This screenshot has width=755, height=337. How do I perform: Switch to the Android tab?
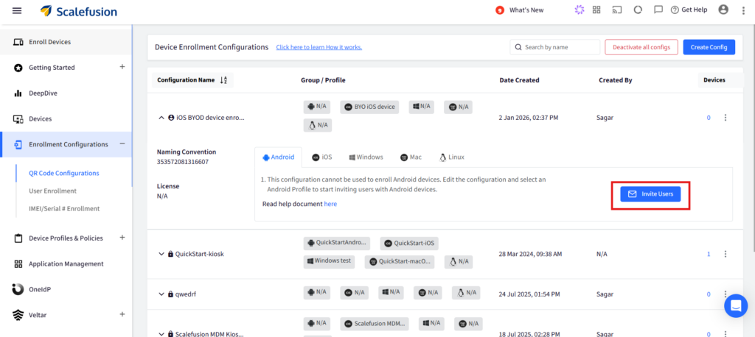coord(278,157)
